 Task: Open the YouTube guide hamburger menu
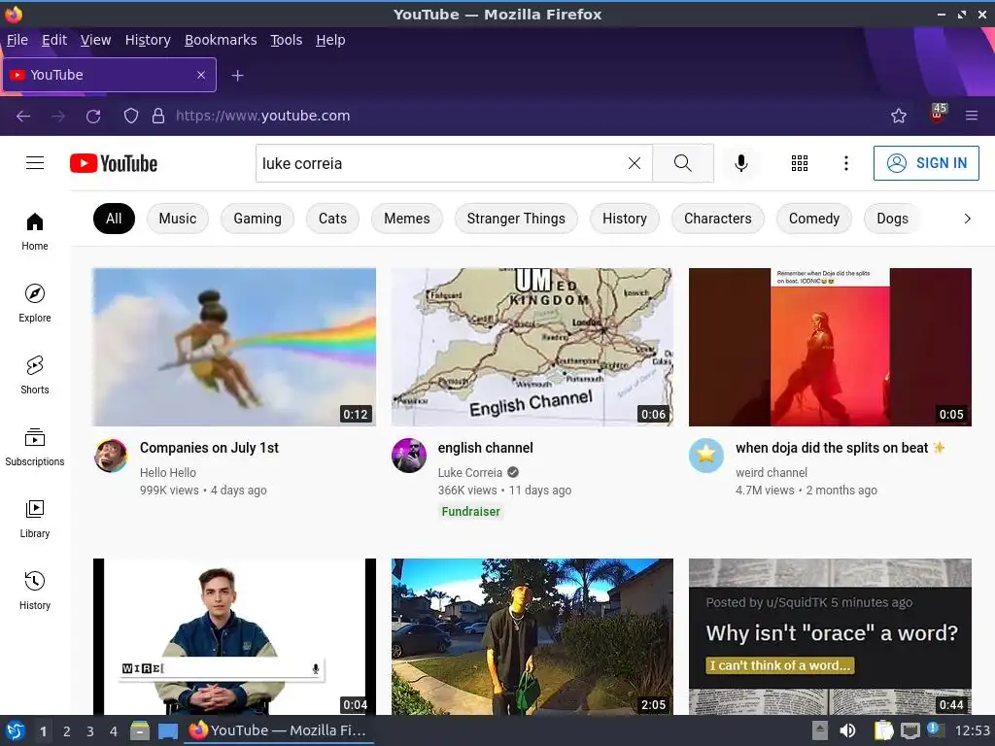35,163
